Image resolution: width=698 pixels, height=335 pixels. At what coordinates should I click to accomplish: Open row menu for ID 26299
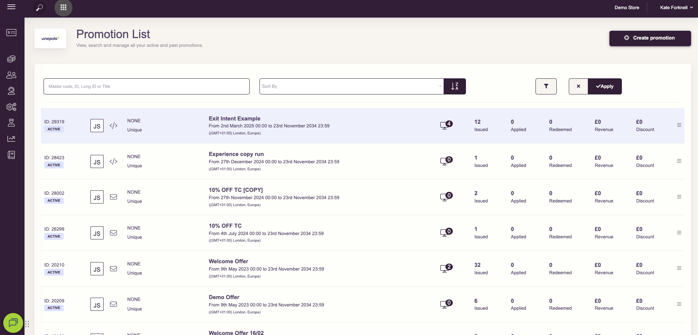click(679, 233)
